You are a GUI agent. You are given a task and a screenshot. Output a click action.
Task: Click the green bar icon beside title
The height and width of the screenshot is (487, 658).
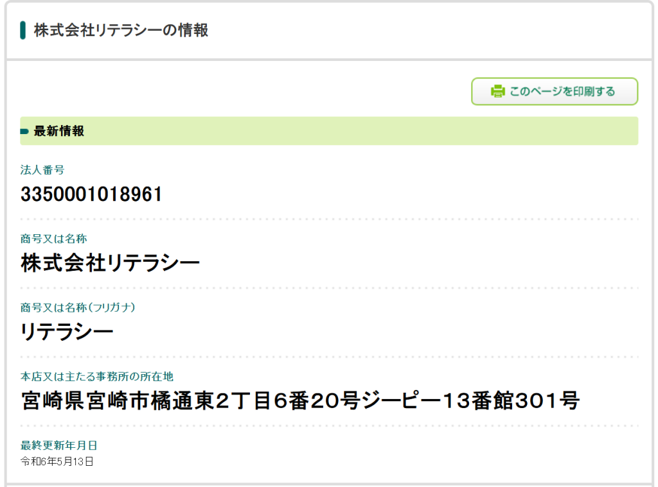click(x=22, y=30)
